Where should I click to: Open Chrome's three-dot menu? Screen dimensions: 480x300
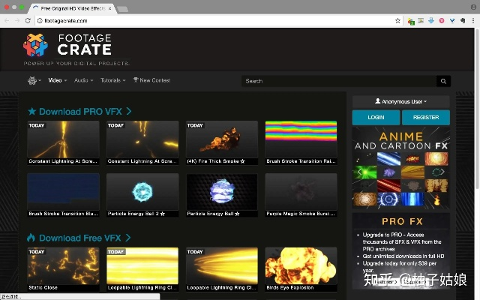[x=472, y=21]
